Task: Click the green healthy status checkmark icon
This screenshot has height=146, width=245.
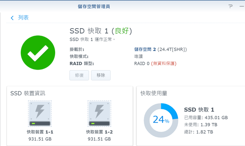Action: 38,53
